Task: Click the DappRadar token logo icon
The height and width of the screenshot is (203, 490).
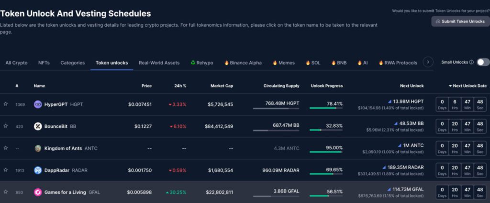Action: (38, 170)
